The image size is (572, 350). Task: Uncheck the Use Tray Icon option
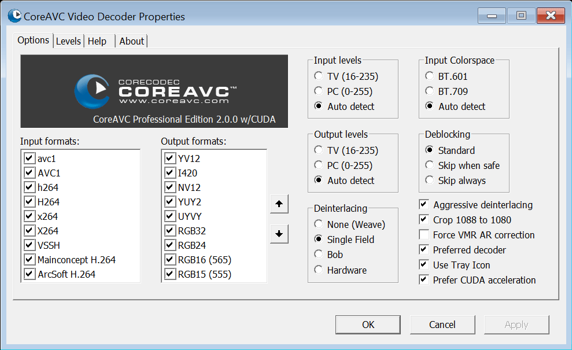[x=424, y=265]
